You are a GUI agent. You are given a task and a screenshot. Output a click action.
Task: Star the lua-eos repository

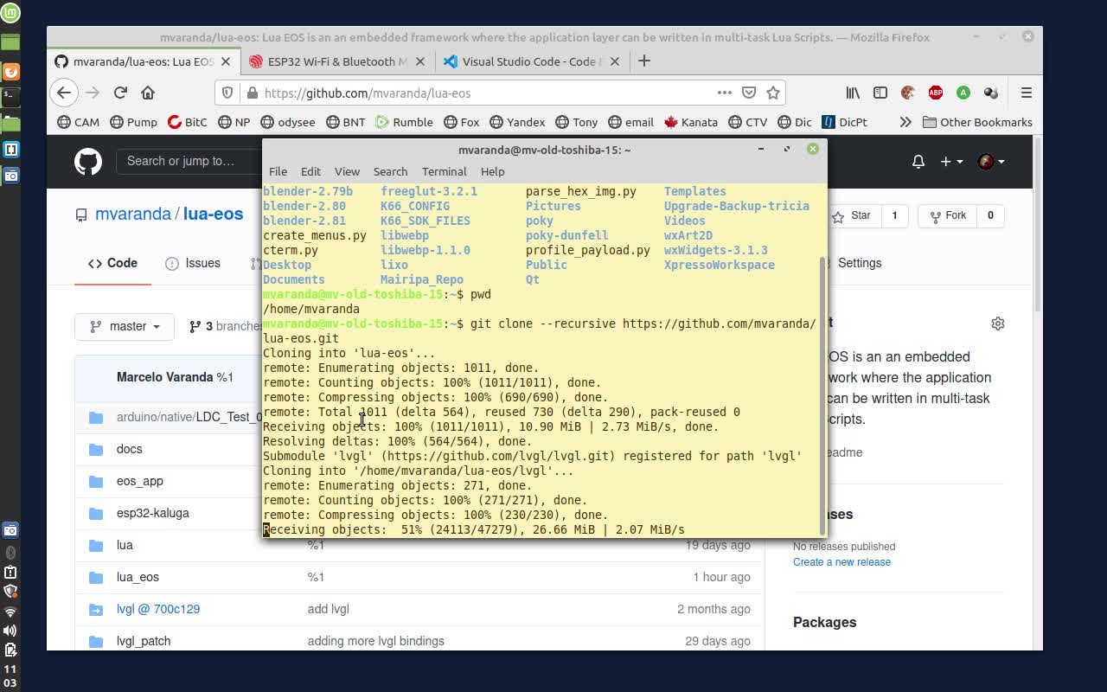coord(852,215)
